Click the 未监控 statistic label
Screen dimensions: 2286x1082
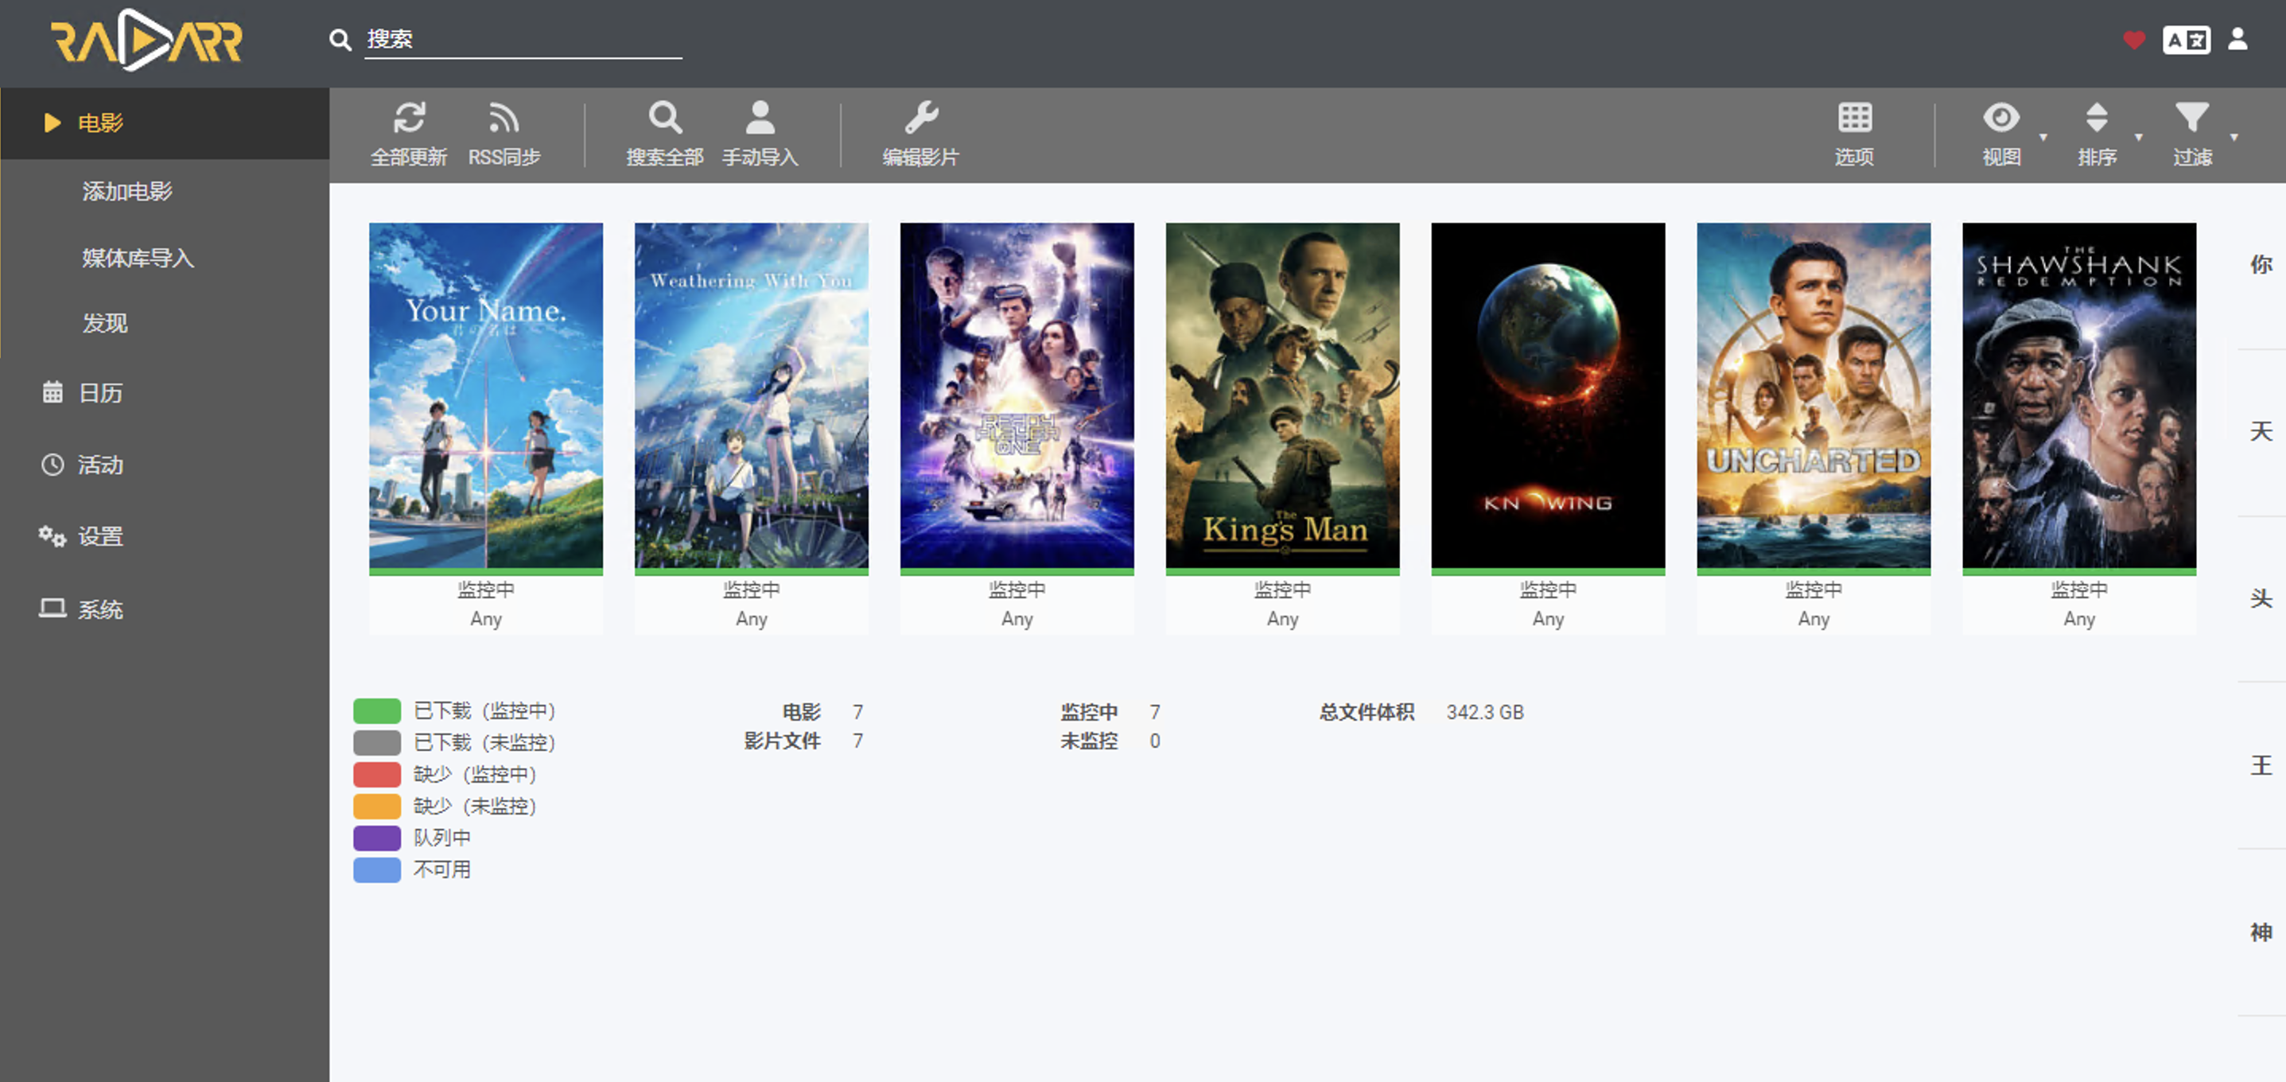1089,741
